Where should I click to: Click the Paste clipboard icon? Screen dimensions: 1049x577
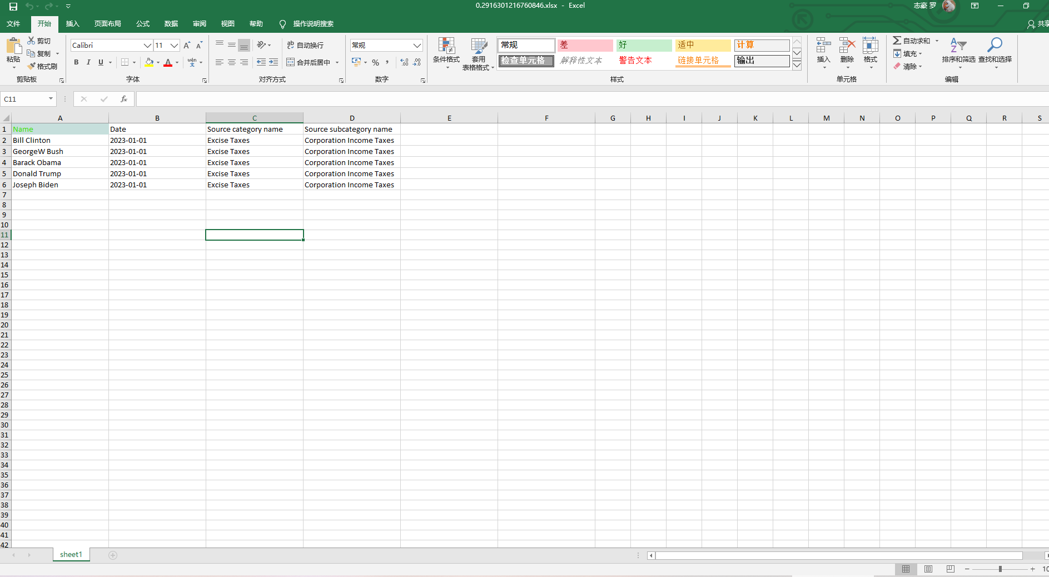pyautogui.click(x=13, y=46)
